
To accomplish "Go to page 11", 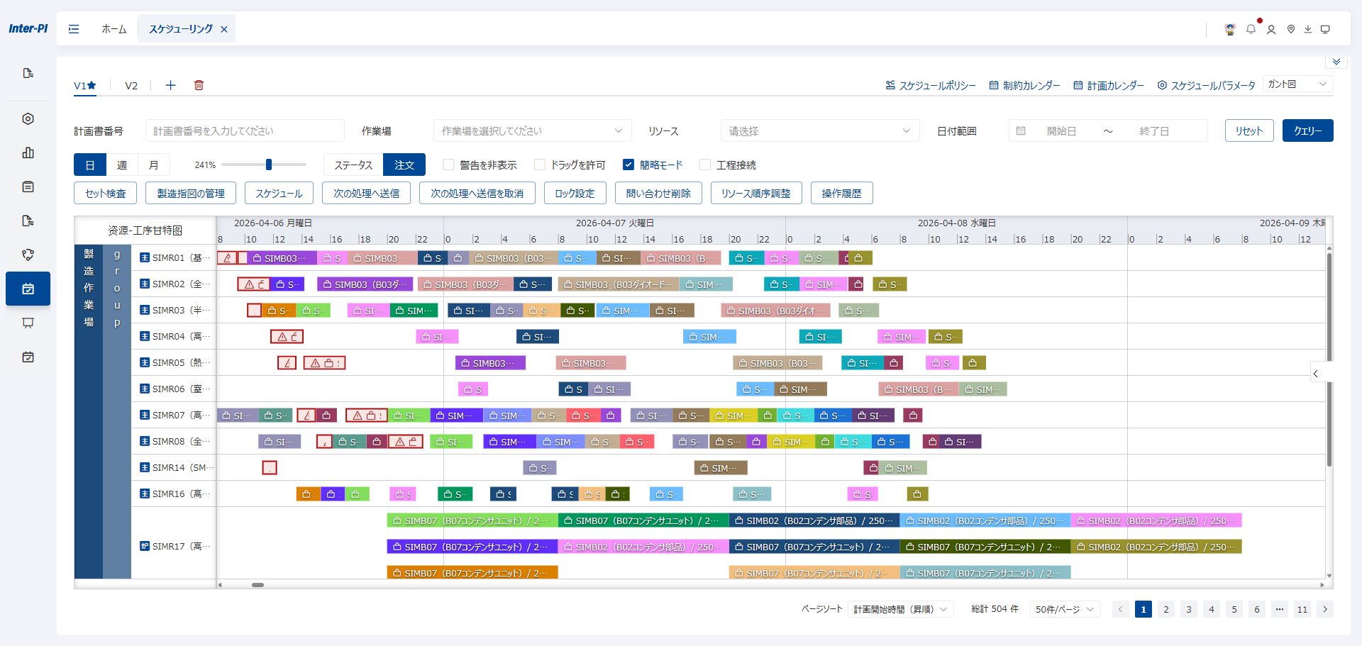I will (x=1302, y=609).
